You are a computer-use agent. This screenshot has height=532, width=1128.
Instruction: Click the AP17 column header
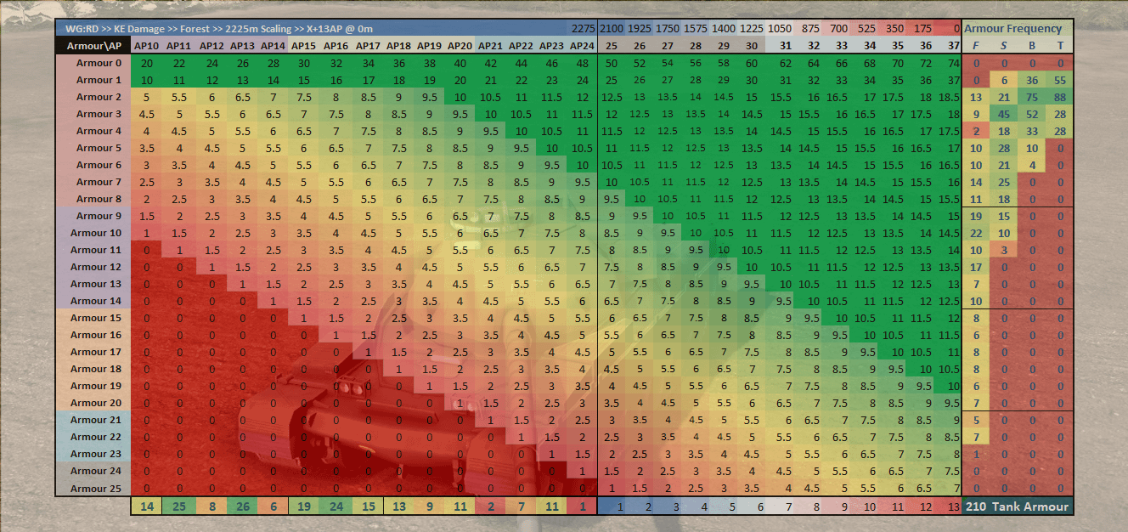(367, 45)
